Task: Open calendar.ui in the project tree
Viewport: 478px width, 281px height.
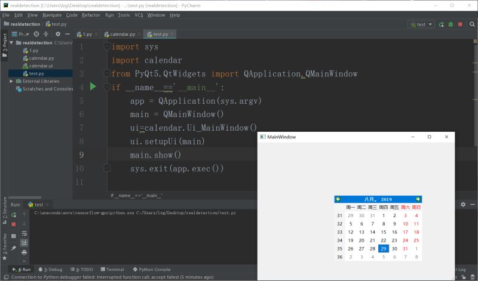Action: tap(41, 66)
